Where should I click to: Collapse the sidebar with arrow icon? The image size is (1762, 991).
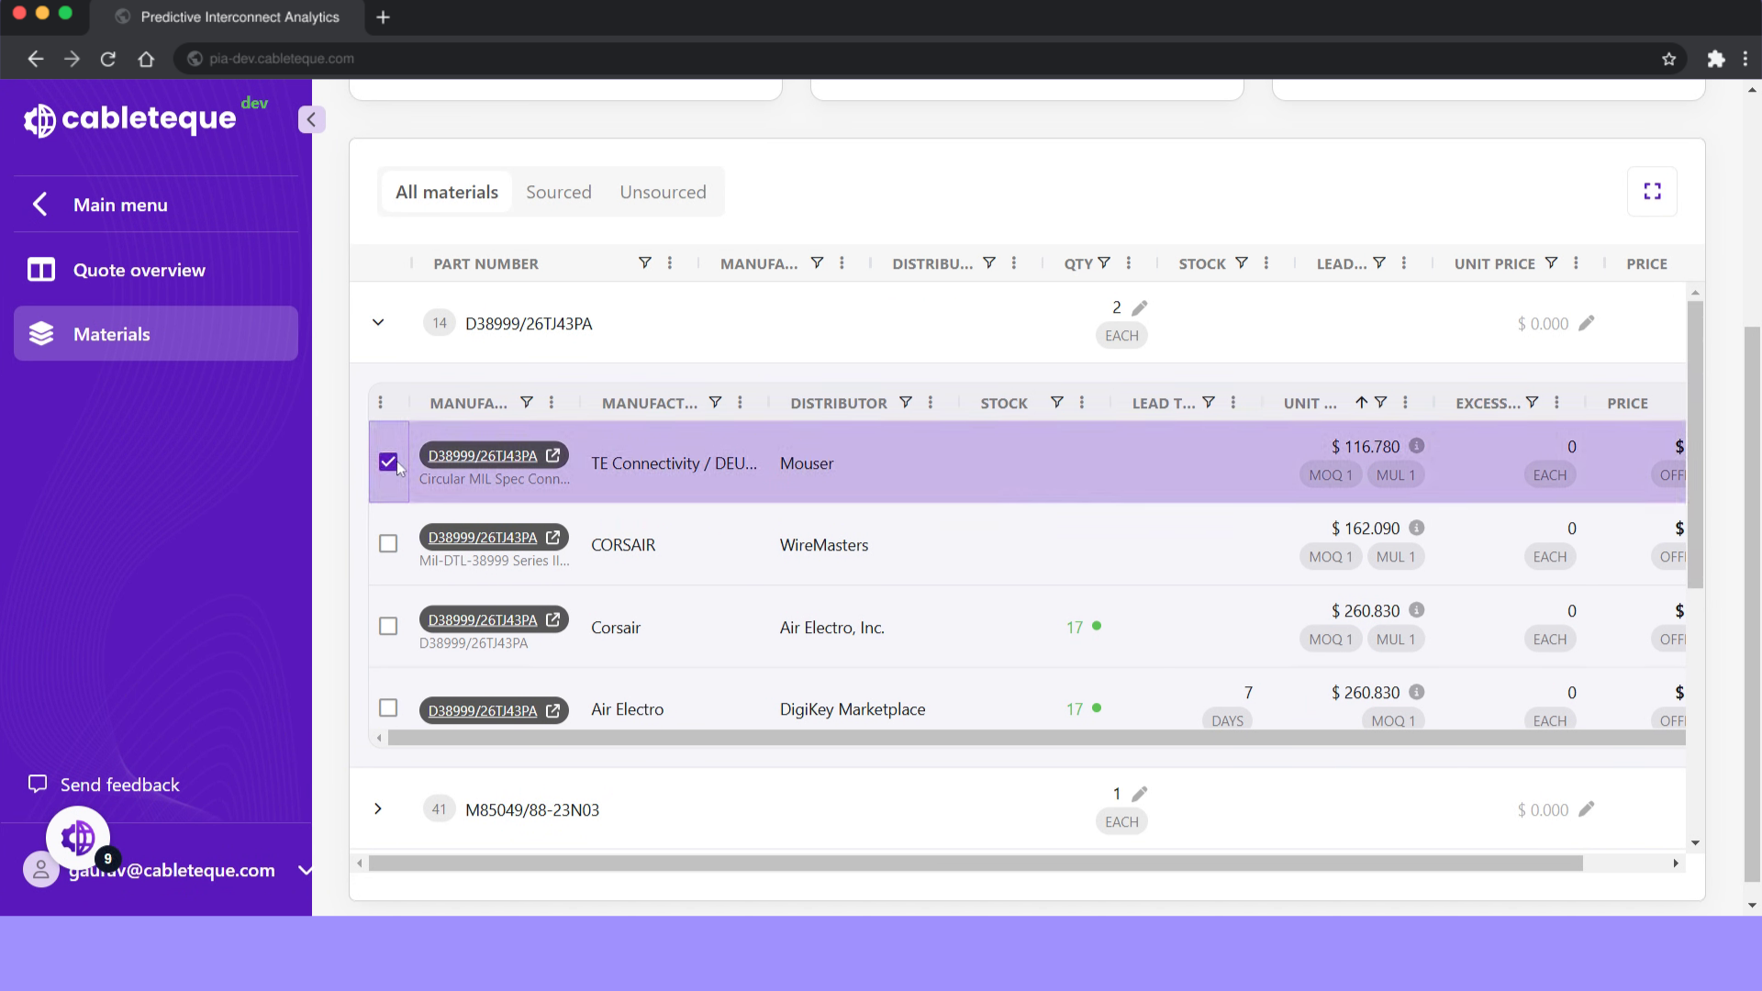[x=311, y=119]
